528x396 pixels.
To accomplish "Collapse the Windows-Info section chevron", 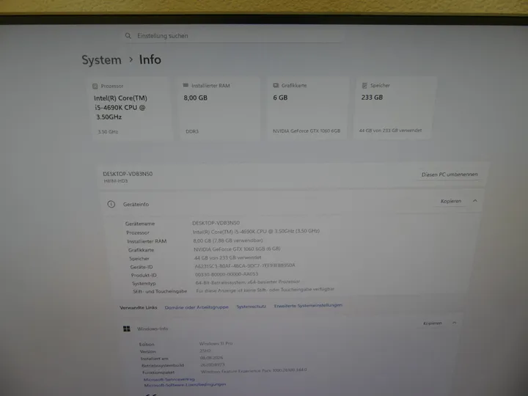I will [454, 323].
